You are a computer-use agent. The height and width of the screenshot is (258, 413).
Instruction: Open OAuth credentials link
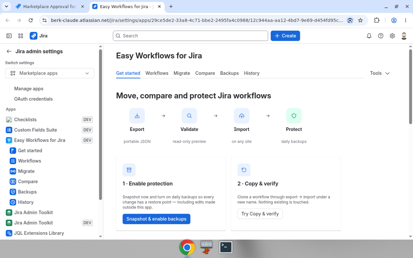pyautogui.click(x=34, y=99)
